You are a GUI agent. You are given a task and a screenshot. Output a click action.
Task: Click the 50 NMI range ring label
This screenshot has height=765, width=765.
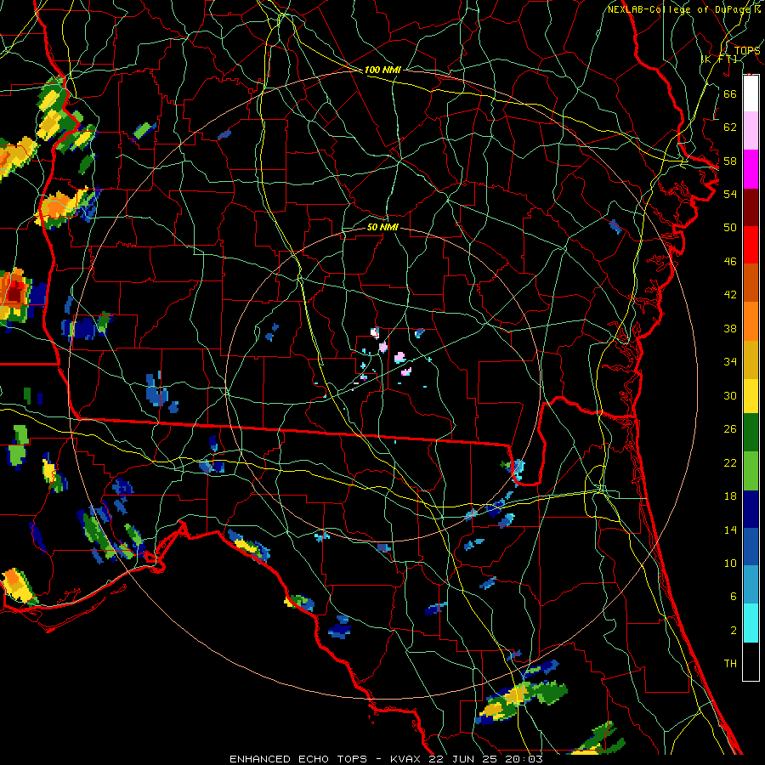[382, 227]
